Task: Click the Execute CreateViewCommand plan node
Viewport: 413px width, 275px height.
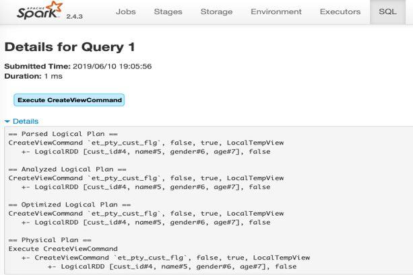Action: [69, 100]
